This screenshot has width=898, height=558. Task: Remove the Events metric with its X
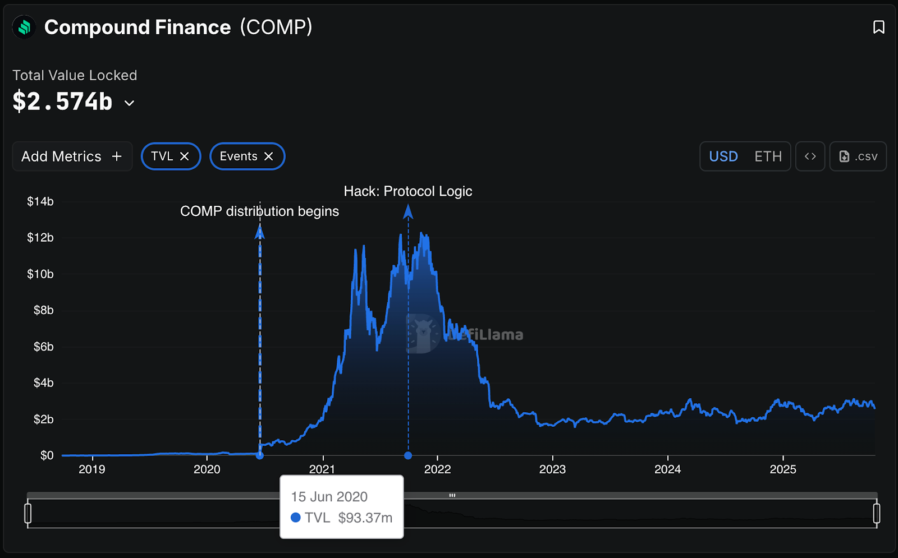(x=269, y=156)
